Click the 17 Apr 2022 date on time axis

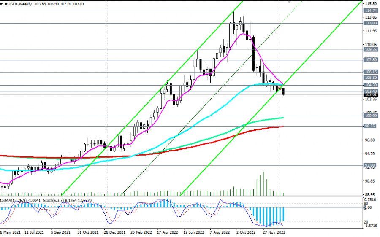168,232
